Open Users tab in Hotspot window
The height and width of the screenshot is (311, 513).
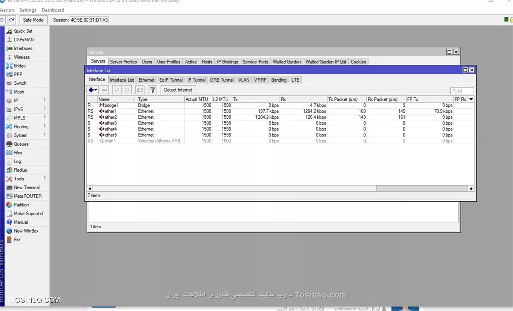(147, 62)
